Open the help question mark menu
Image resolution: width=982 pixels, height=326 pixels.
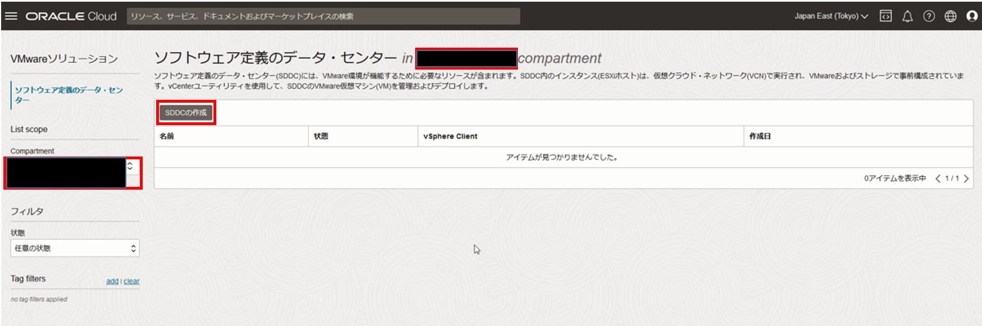click(x=929, y=16)
